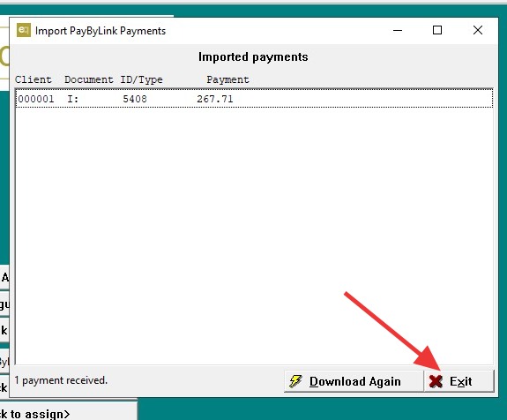507x420 pixels.
Task: Click the Download Again button
Action: pos(354,381)
